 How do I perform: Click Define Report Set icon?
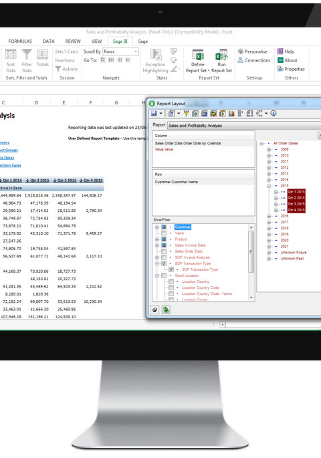pyautogui.click(x=198, y=55)
